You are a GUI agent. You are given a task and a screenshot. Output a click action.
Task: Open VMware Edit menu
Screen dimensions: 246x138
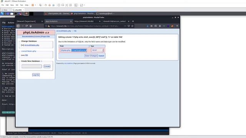(7, 5)
